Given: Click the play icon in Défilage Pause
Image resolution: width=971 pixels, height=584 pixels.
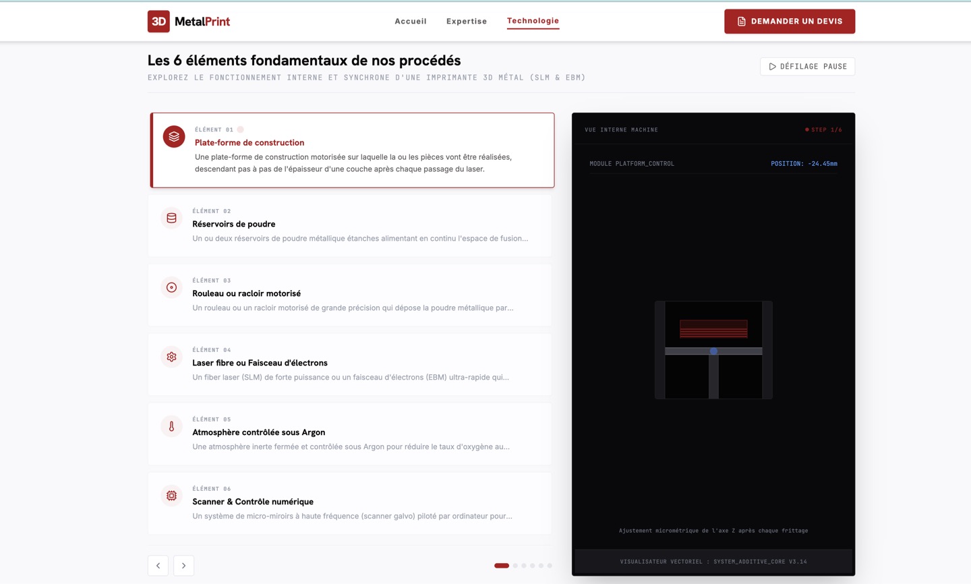Looking at the screenshot, I should click(773, 67).
